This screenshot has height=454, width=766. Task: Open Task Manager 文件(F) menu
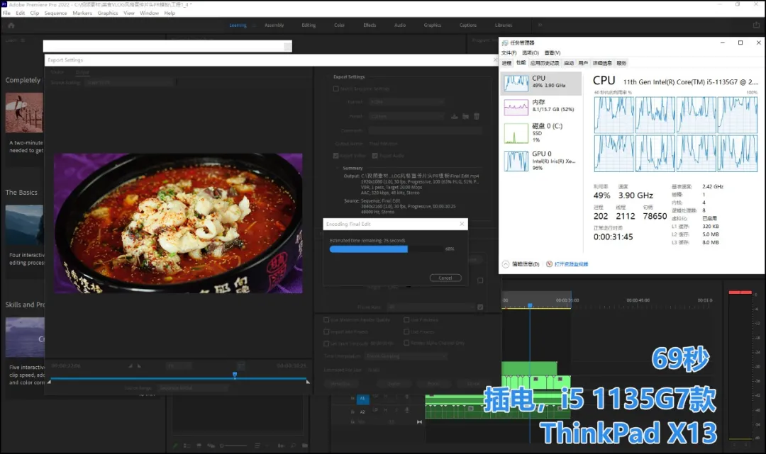(509, 52)
